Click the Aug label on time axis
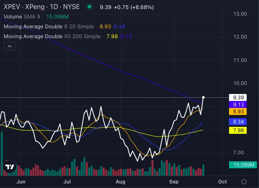Image resolution: width=259 pixels, height=188 pixels. (x=120, y=182)
